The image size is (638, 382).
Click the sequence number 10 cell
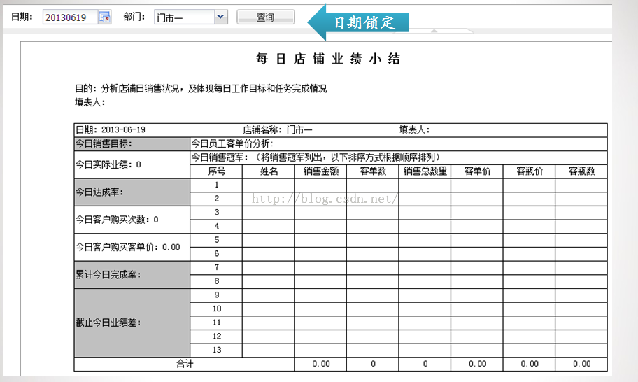tap(216, 309)
